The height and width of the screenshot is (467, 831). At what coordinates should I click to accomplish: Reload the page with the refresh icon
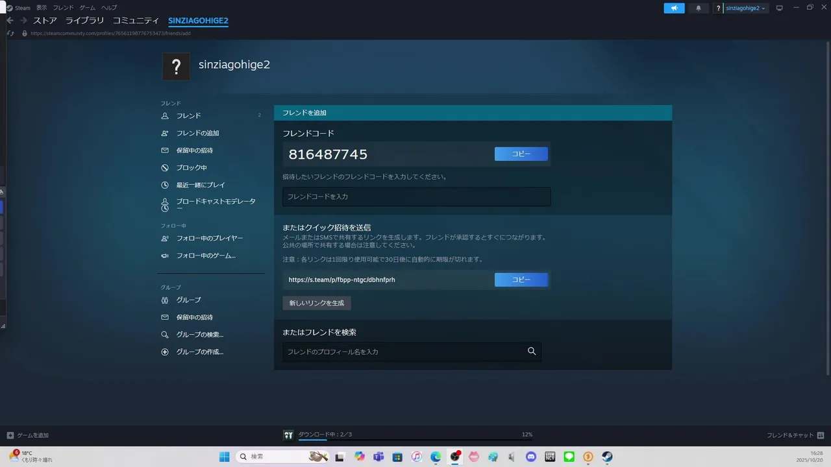coord(10,33)
